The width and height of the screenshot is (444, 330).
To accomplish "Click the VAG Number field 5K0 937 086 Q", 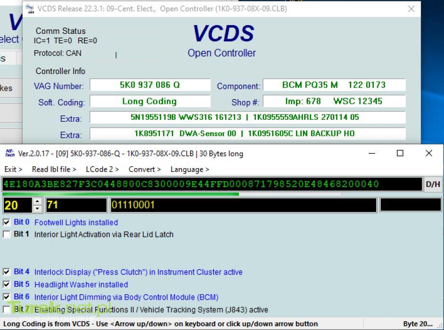I will tap(150, 85).
